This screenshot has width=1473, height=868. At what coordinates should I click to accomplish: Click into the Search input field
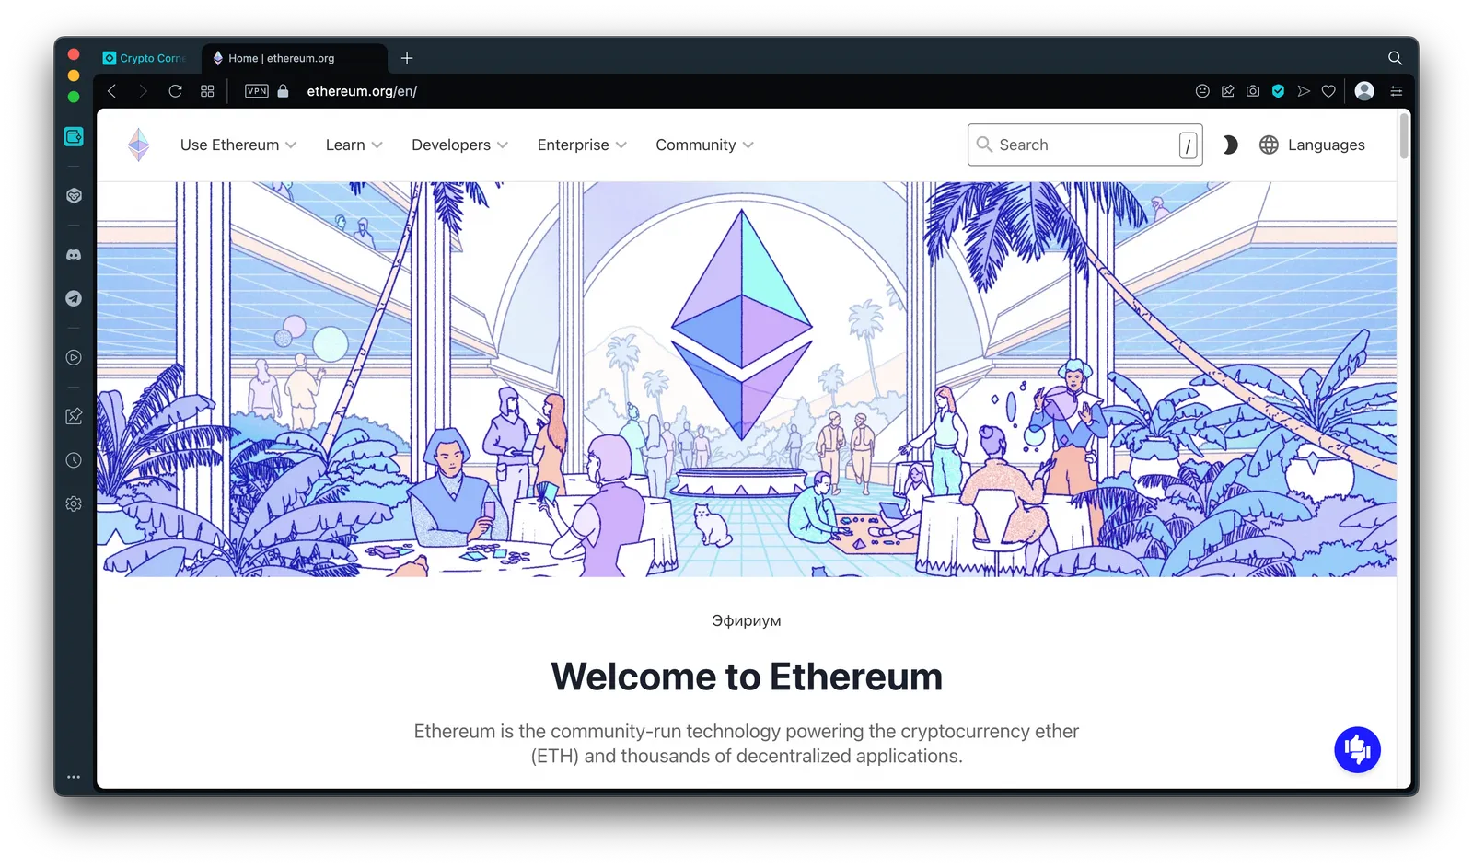tap(1084, 145)
